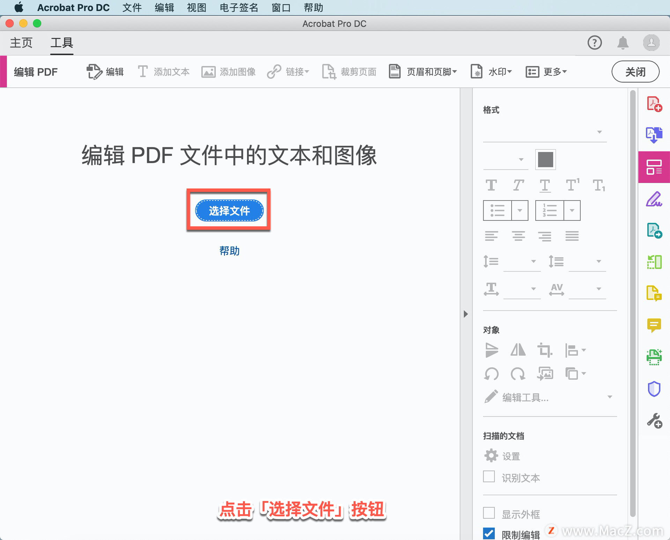Click the Protect shield icon
This screenshot has width=670, height=540.
coord(654,388)
